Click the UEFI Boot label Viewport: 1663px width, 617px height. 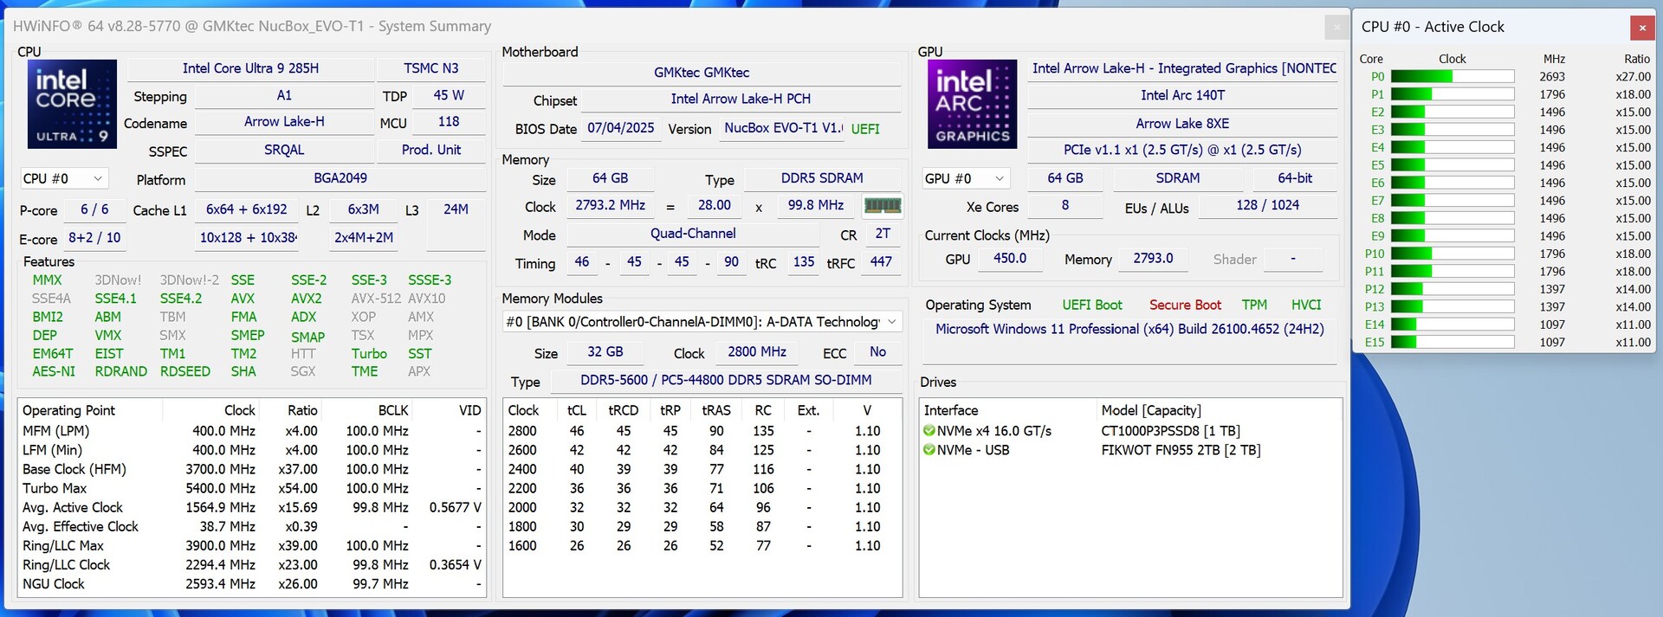pyautogui.click(x=1092, y=305)
